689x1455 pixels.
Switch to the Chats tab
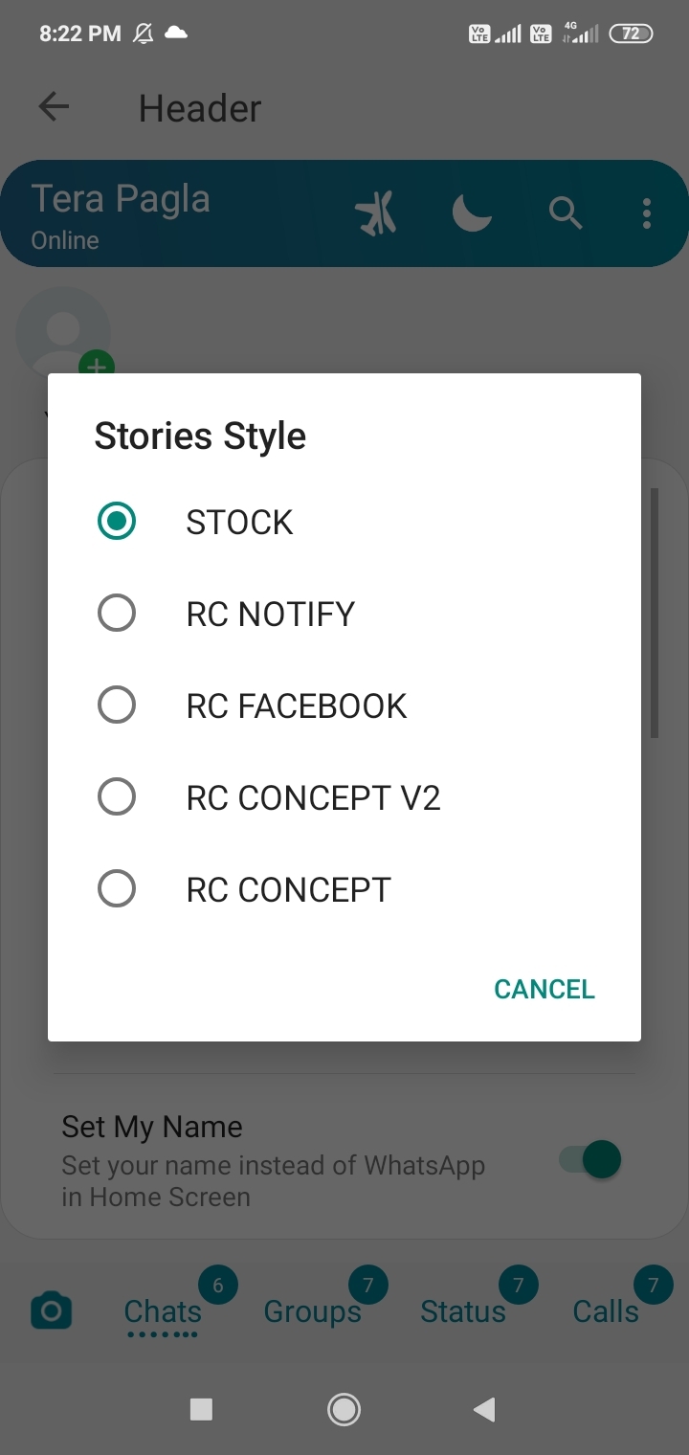pos(163,1311)
